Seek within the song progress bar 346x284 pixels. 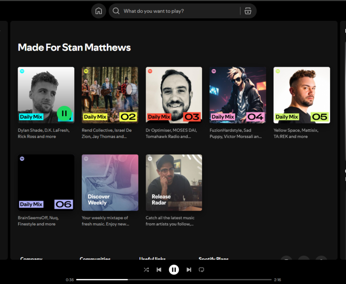(x=174, y=280)
